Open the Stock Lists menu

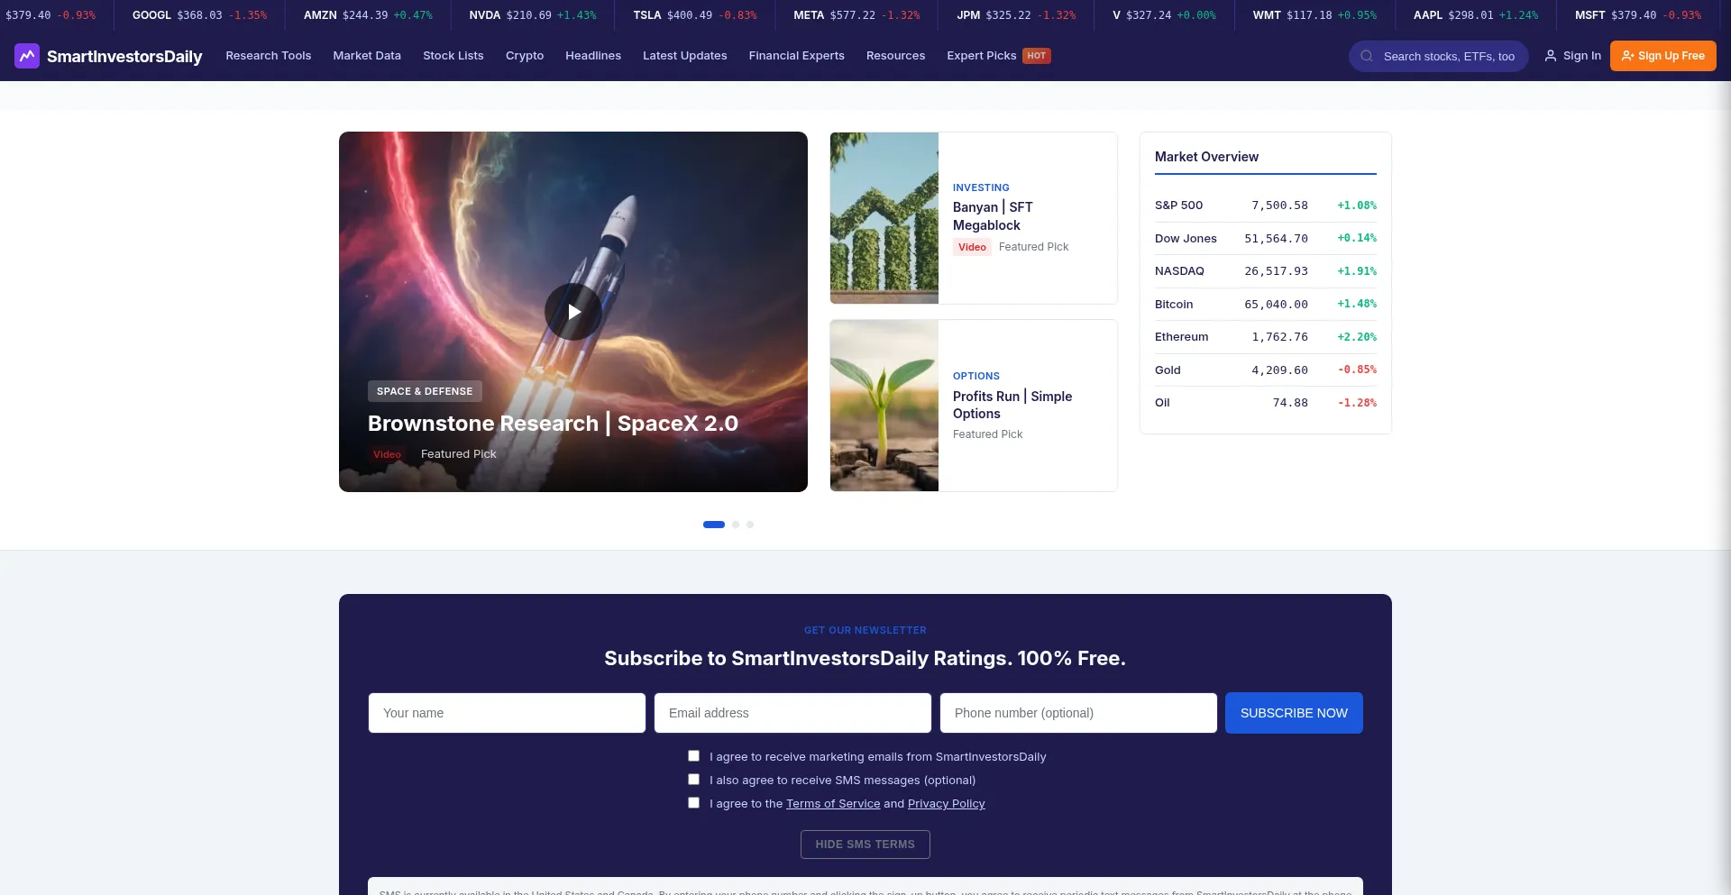[x=453, y=56]
